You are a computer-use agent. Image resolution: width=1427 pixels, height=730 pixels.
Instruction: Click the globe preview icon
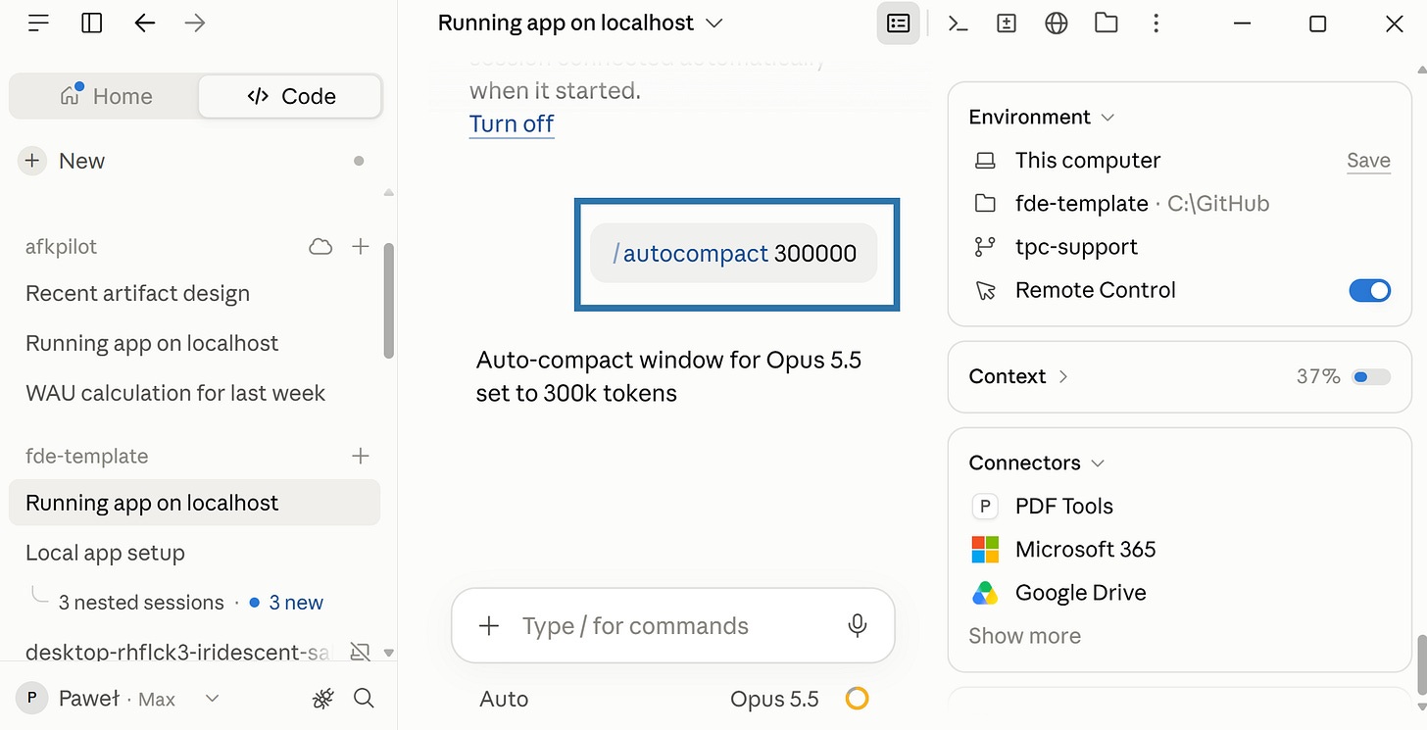coord(1057,24)
